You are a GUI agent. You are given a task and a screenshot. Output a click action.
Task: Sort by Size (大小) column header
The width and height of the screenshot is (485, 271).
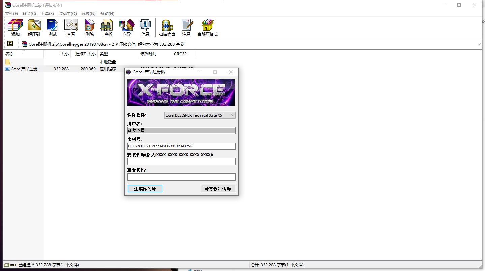click(57, 54)
